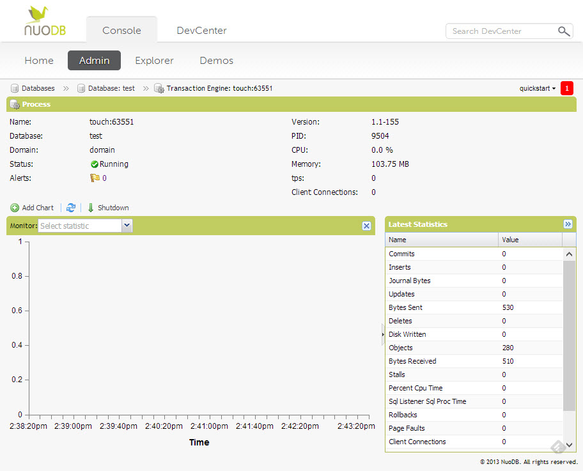This screenshot has height=471, width=583.
Task: Select the Bytes Received row
Action: tap(474, 361)
